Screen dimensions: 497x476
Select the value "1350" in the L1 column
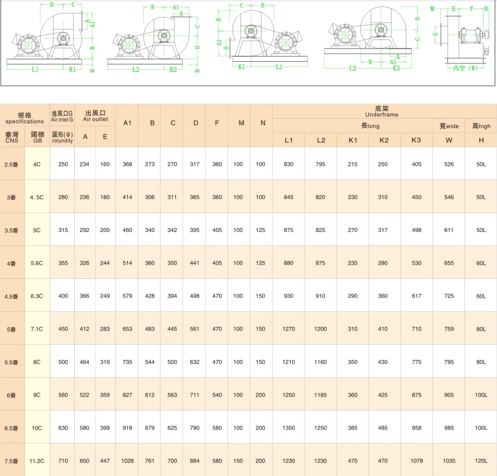[x=288, y=428]
